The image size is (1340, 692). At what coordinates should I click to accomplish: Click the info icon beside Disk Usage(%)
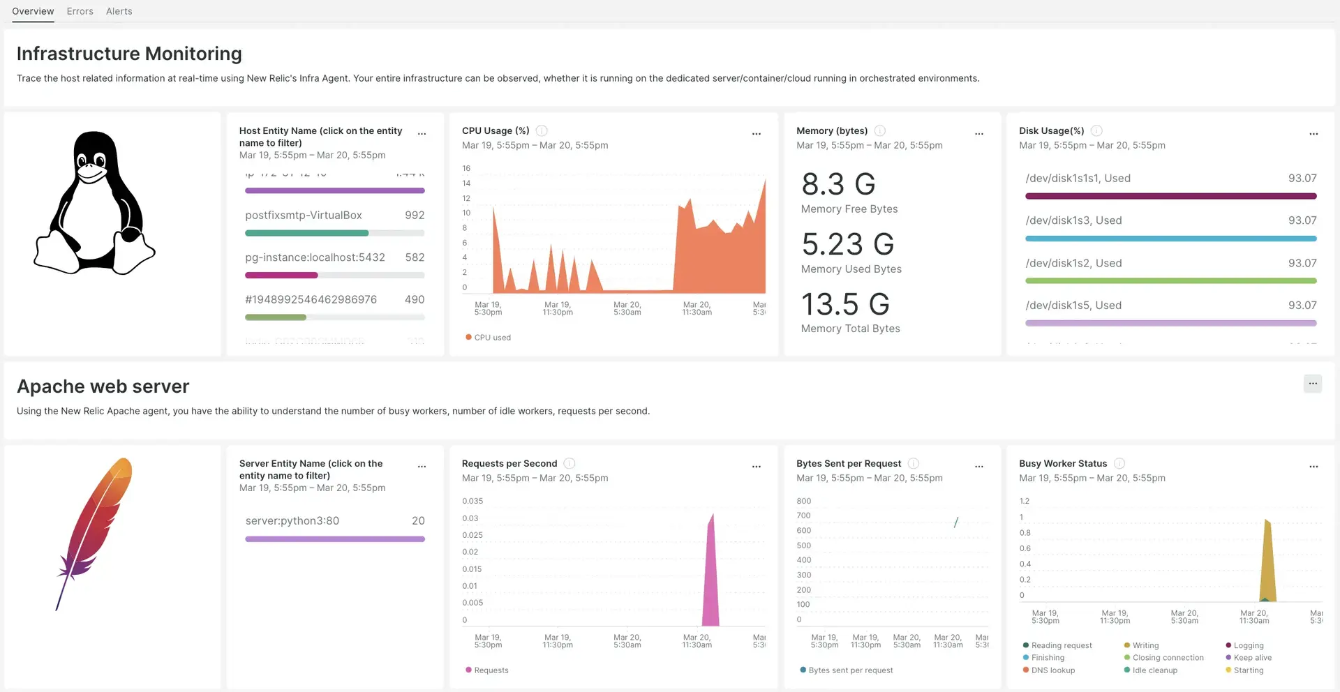coord(1096,131)
